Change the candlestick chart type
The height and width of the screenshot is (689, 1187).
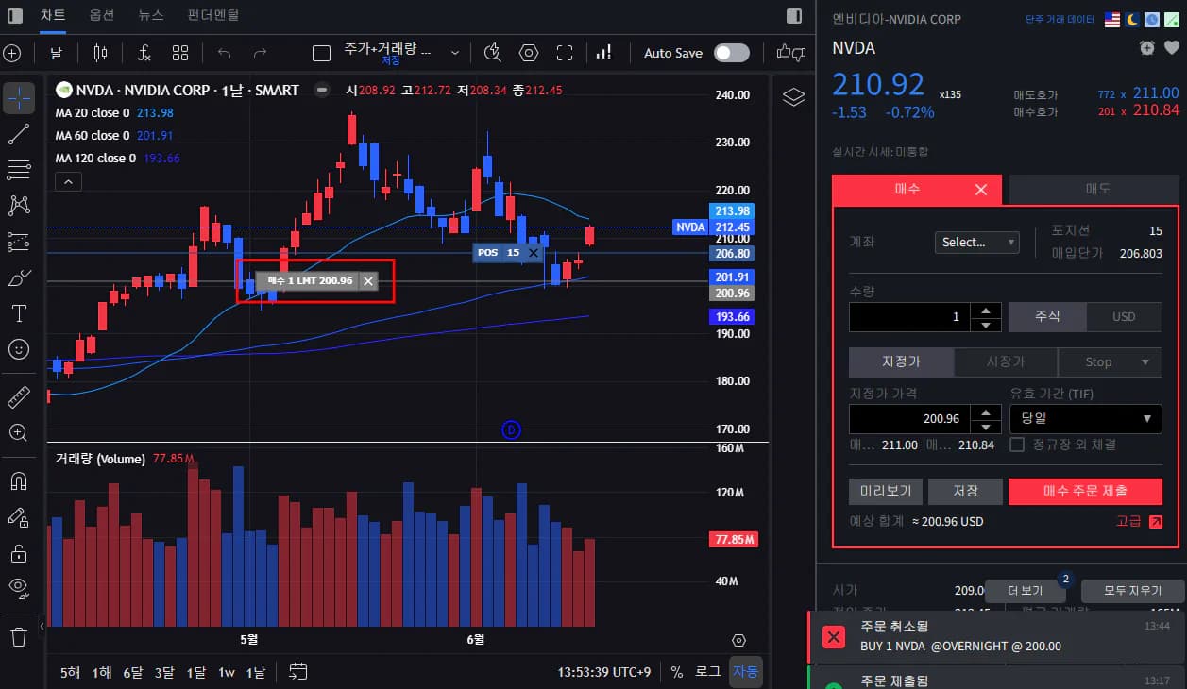coord(101,53)
